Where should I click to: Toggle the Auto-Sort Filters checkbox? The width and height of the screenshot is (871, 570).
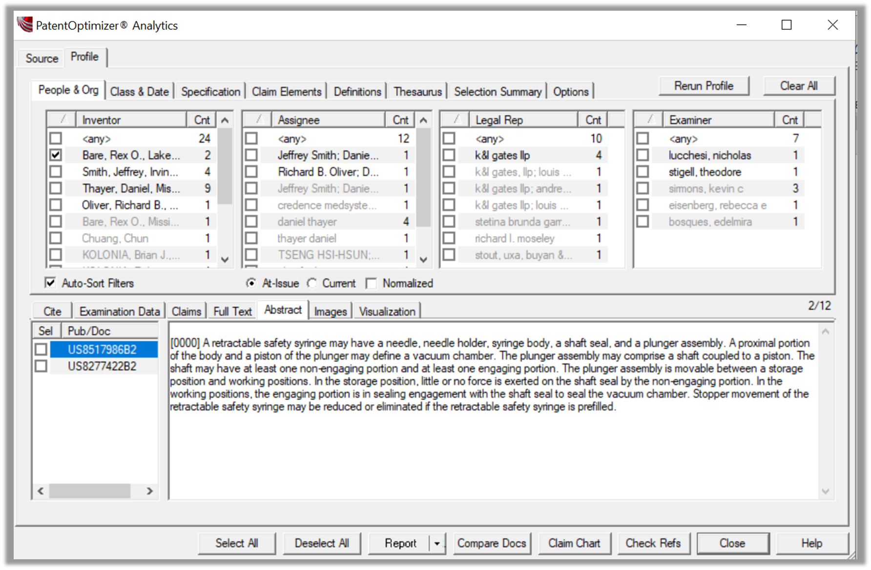point(50,283)
